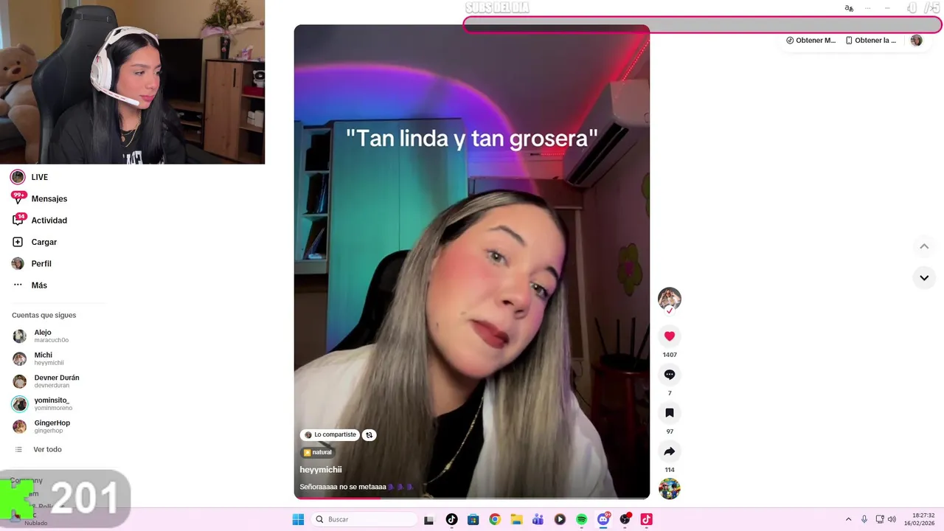944x531 pixels.
Task: Open Discord in taskbar
Action: tap(603, 520)
